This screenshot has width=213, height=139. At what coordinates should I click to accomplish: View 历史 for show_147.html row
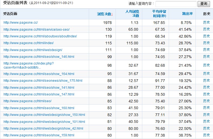(207, 94)
